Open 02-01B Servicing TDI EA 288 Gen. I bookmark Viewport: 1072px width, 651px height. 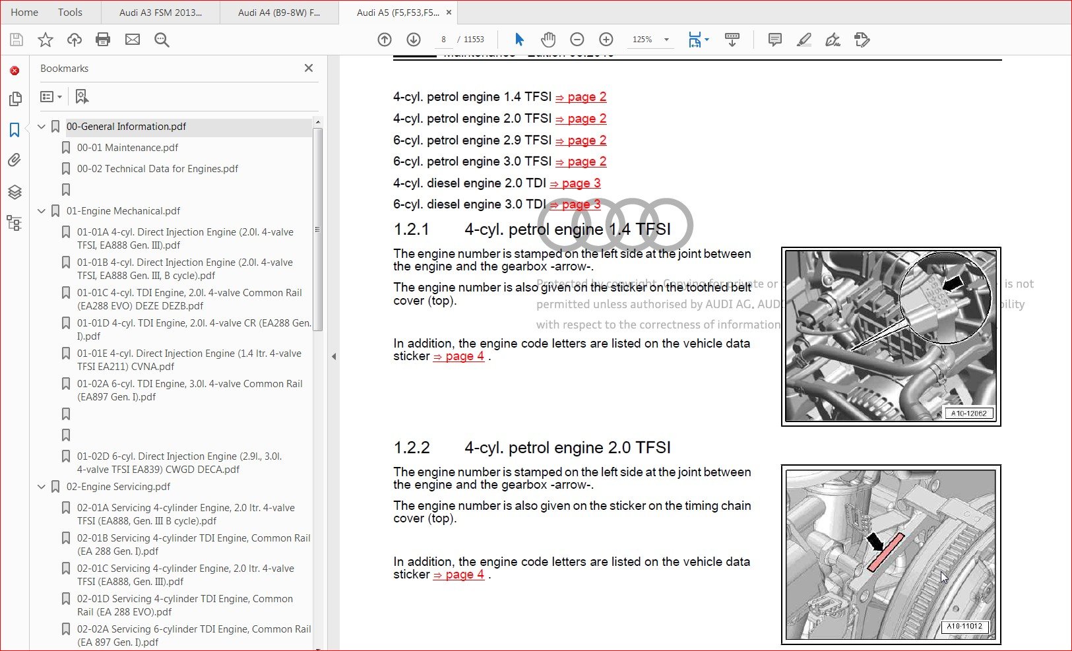pos(193,545)
